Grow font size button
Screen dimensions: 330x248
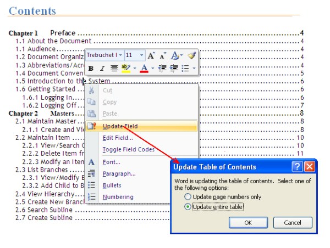click(151, 55)
